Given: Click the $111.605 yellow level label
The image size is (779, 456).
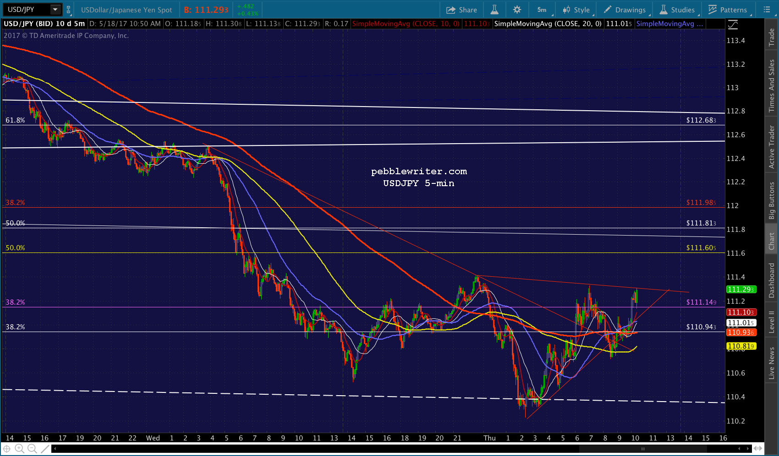Looking at the screenshot, I should click(x=701, y=248).
